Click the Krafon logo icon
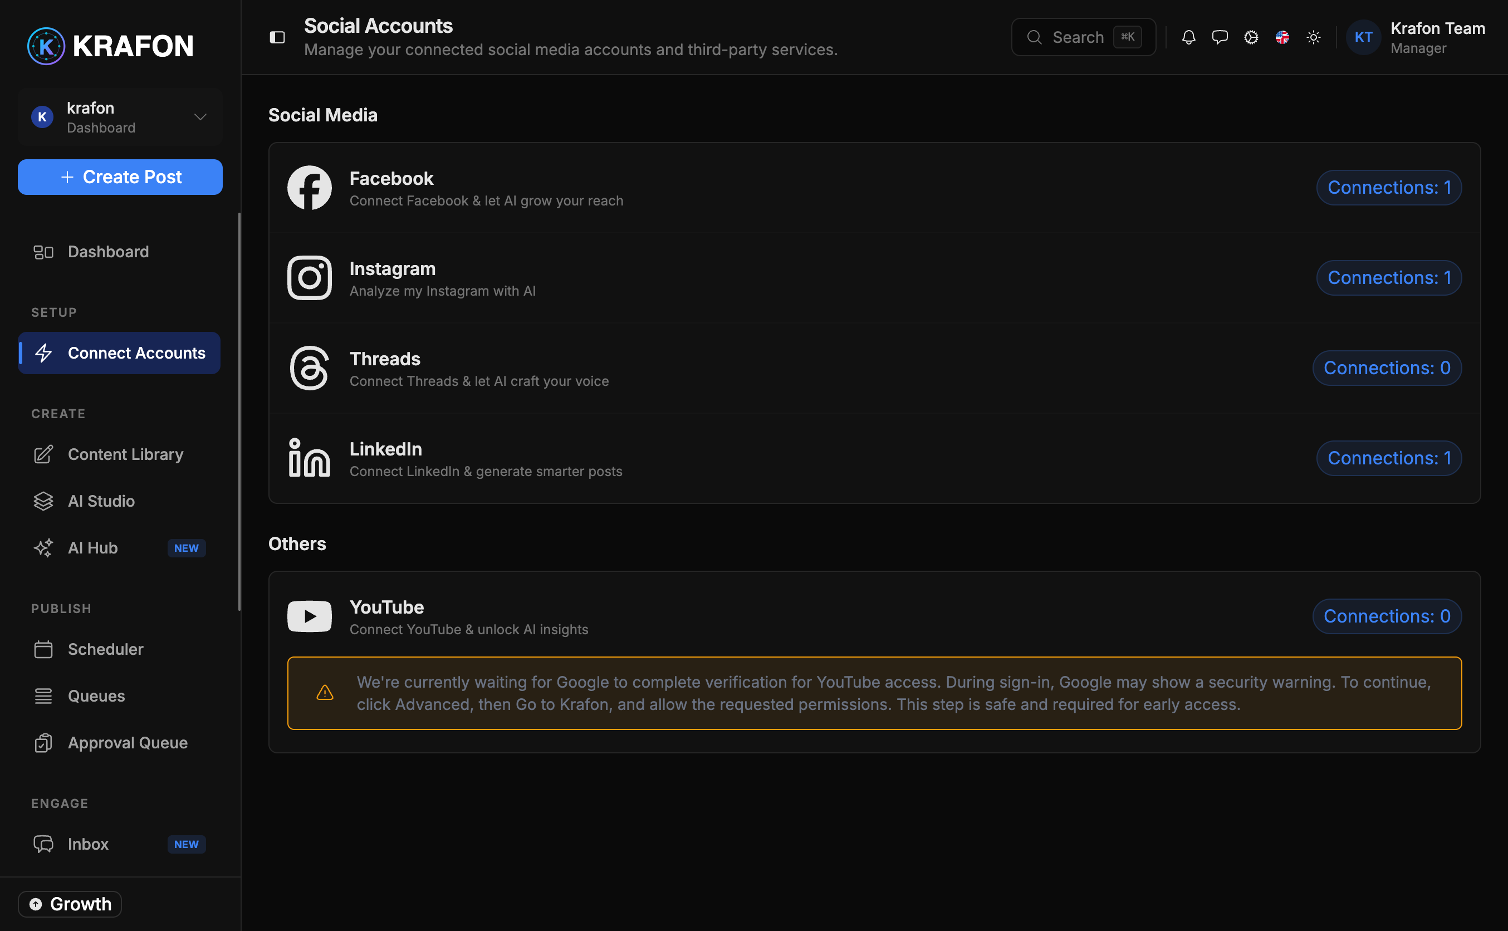The width and height of the screenshot is (1508, 931). point(46,46)
